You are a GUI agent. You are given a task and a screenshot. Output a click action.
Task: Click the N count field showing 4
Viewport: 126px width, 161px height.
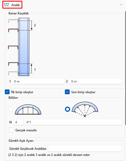coord(18,122)
